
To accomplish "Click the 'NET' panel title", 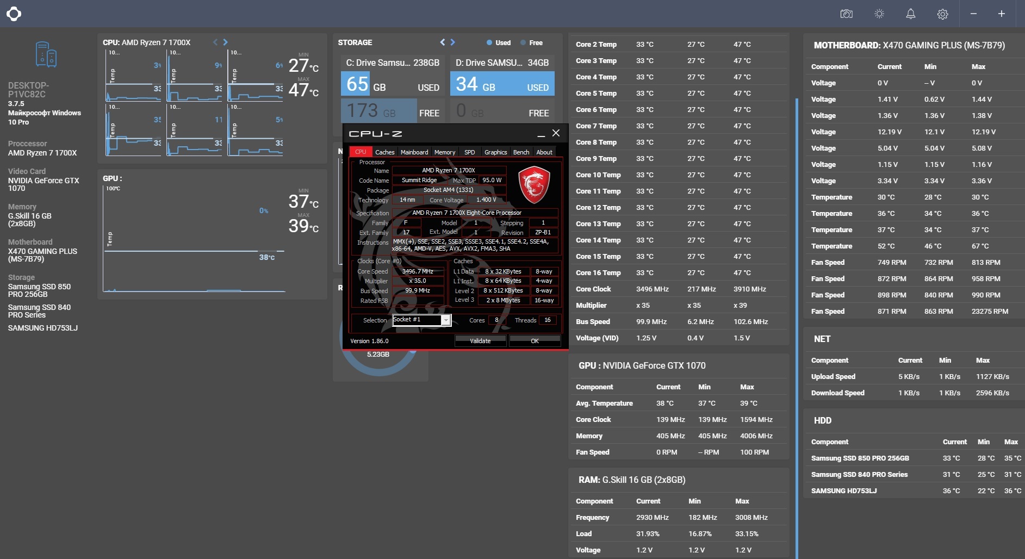I will coord(822,339).
